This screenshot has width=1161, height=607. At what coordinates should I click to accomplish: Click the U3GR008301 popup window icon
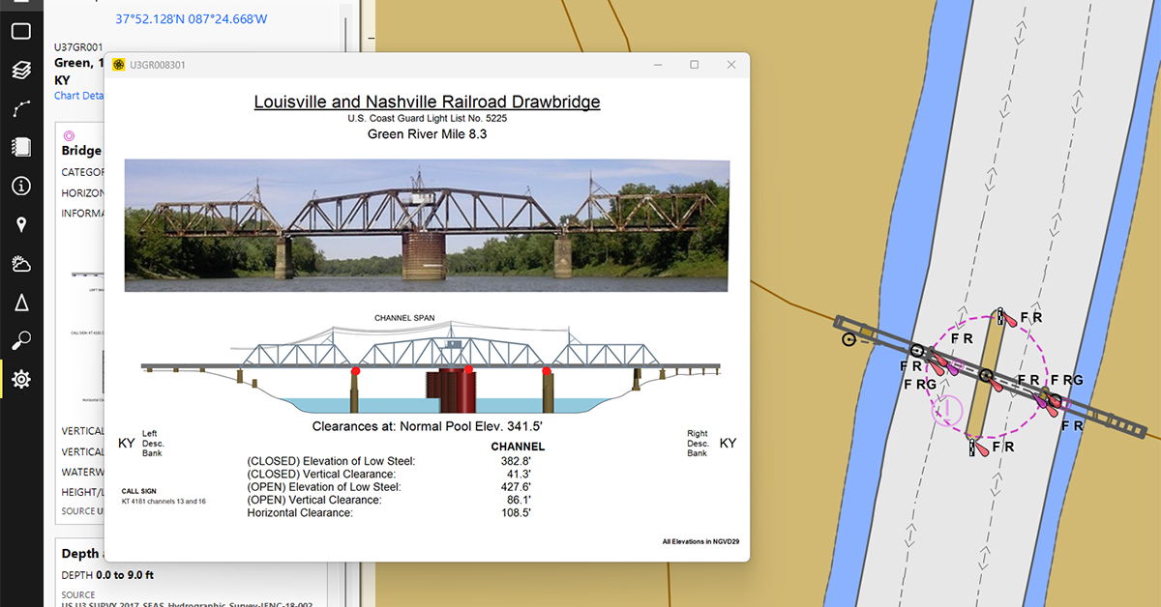(x=119, y=65)
